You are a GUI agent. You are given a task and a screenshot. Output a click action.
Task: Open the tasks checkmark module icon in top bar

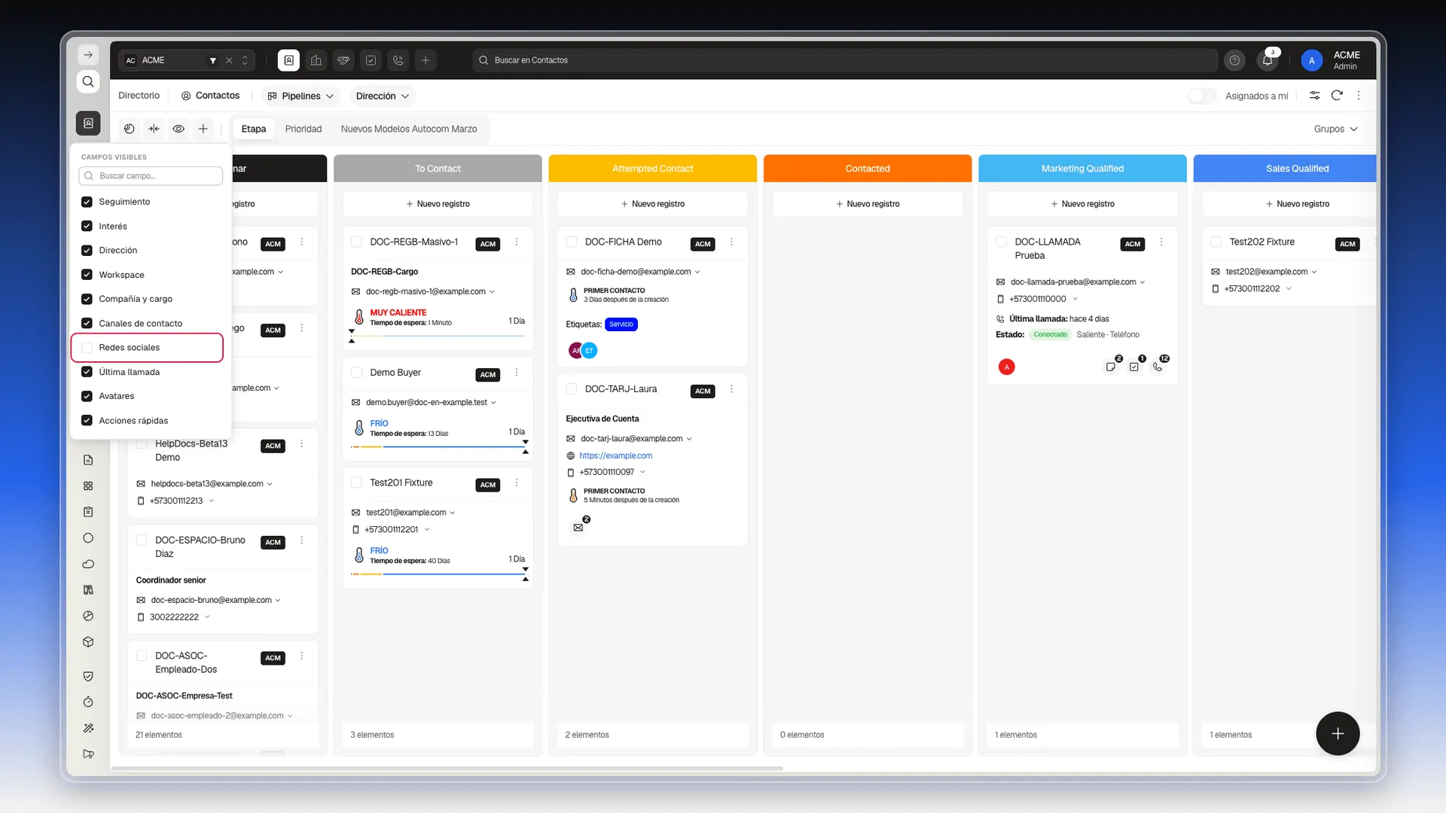point(371,60)
